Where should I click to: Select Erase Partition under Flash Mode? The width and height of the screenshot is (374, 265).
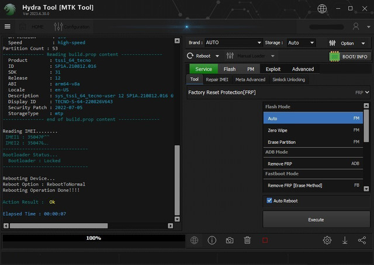pos(313,142)
